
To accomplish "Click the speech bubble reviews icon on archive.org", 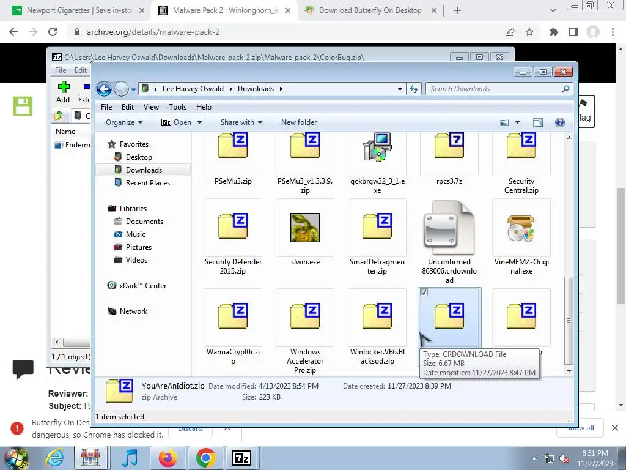I will [x=23, y=369].
